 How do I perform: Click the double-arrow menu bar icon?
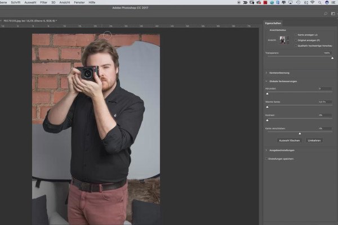tap(245, 2)
